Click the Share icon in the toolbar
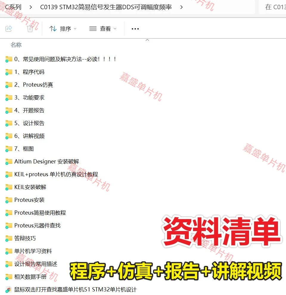 9,29
